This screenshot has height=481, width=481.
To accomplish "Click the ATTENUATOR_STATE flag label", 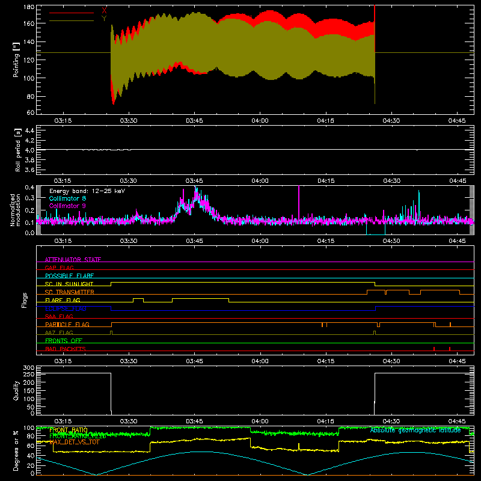I will [73, 260].
